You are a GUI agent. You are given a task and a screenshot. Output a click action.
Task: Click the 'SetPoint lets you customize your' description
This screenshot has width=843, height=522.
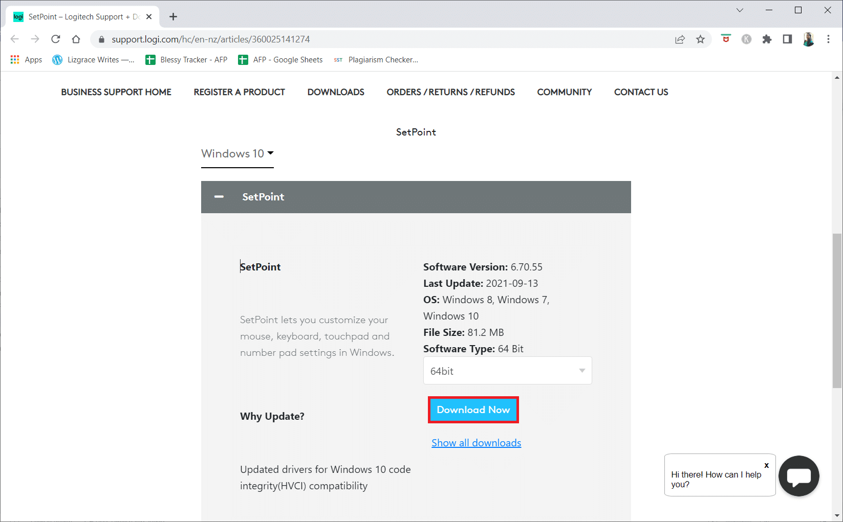point(314,320)
